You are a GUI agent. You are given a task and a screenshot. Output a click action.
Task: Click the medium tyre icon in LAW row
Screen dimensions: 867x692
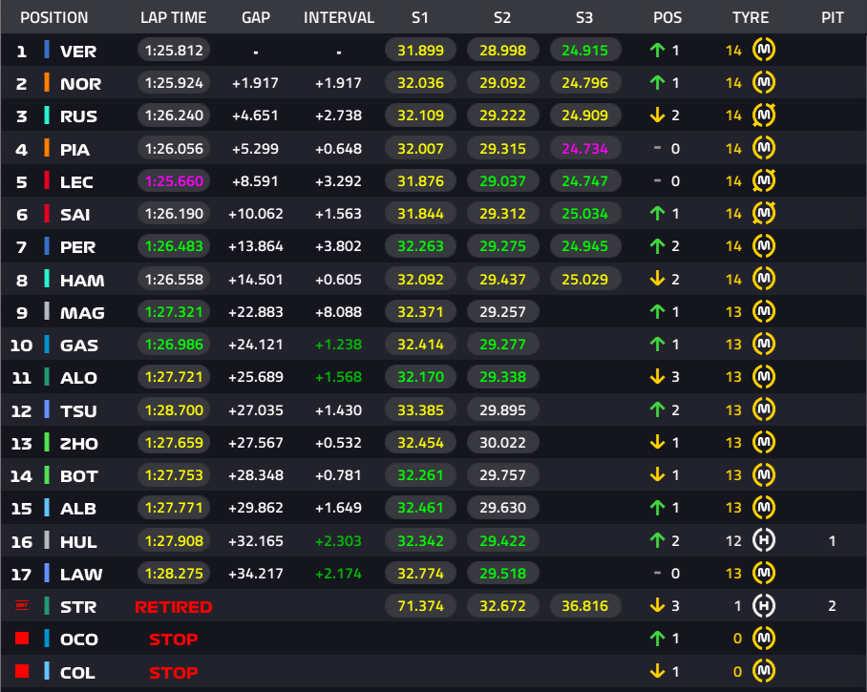coord(764,573)
